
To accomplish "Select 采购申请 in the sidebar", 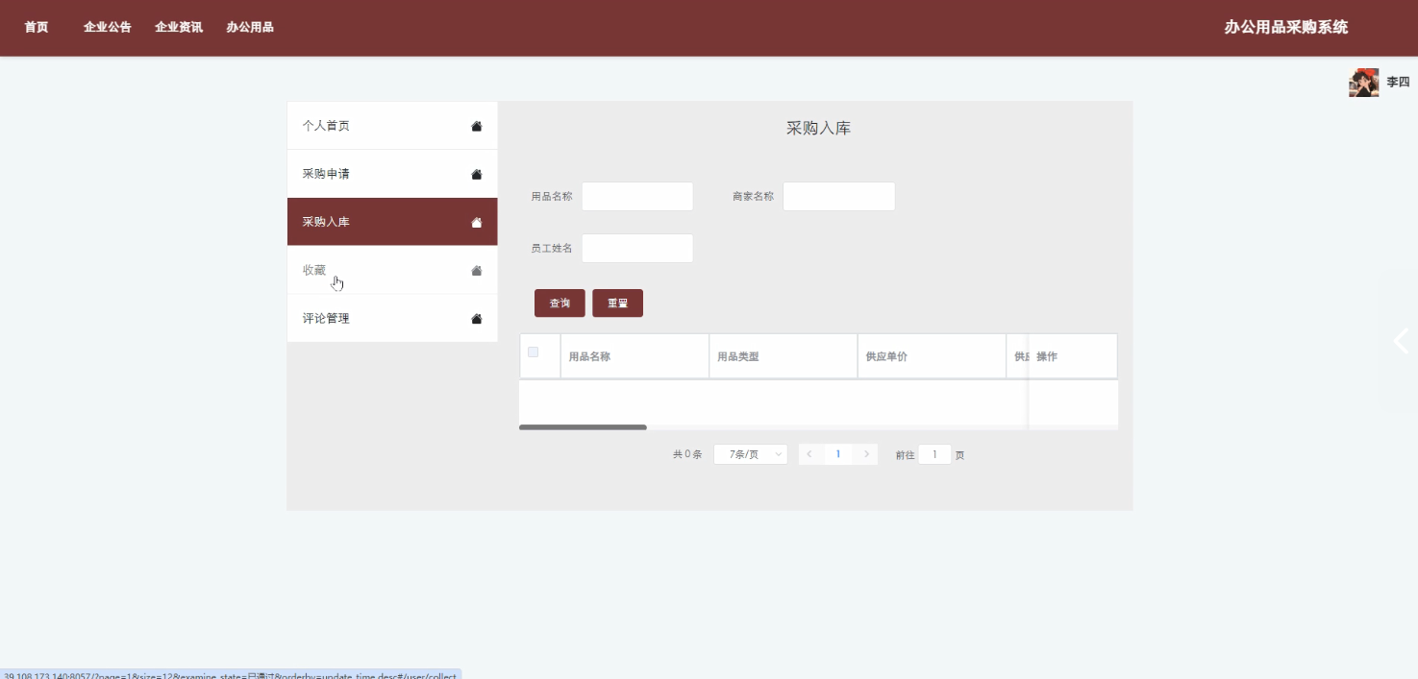I will pos(392,174).
